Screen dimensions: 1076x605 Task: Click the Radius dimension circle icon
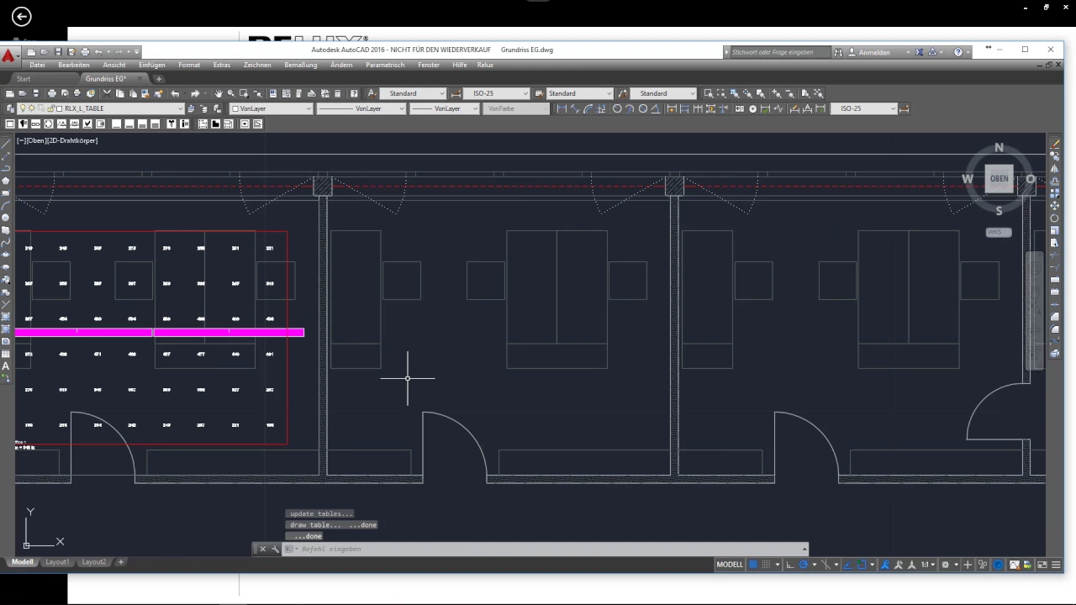click(617, 108)
